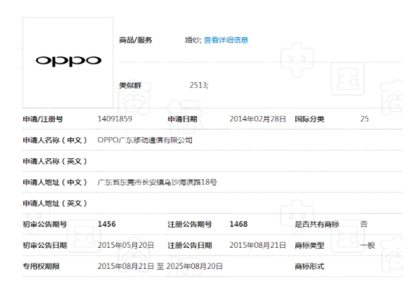This screenshot has width=417, height=290.
Task: Click the 初审公告日期 label
Action: tap(45, 245)
